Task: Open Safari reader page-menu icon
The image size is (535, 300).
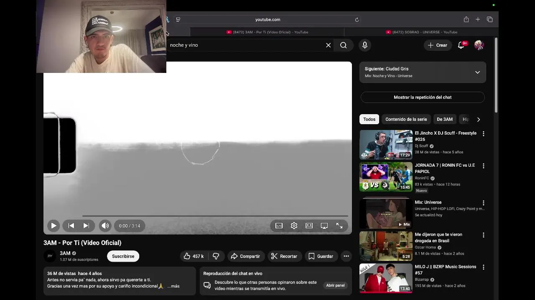Action: coord(178,20)
